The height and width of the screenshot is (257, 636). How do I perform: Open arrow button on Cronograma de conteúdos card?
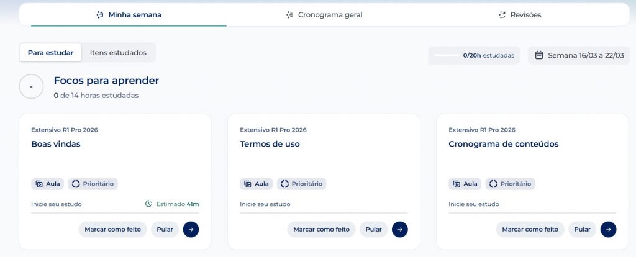coord(608,229)
